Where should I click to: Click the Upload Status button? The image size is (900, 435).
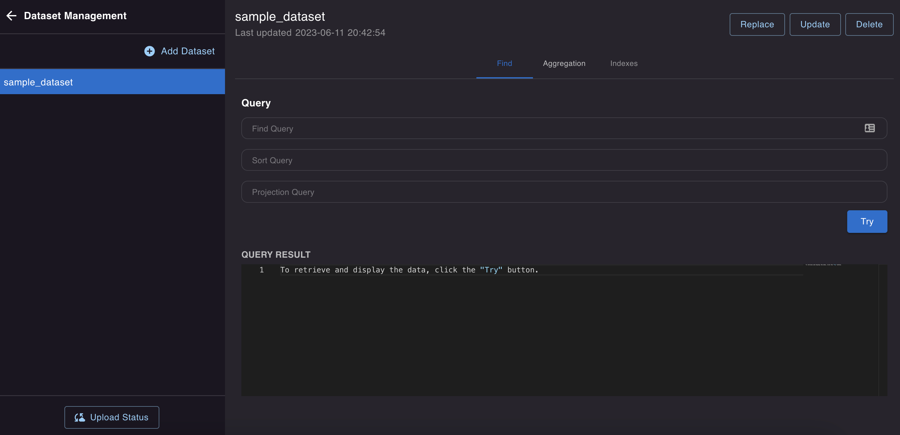coord(112,417)
